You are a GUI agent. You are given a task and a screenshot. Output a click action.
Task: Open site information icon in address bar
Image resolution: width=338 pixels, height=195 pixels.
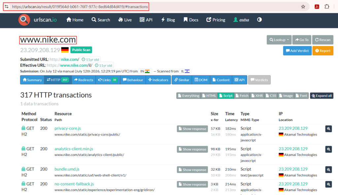[x=7, y=7]
